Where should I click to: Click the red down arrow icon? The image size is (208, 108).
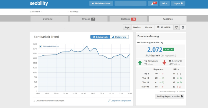pyautogui.click(x=164, y=63)
